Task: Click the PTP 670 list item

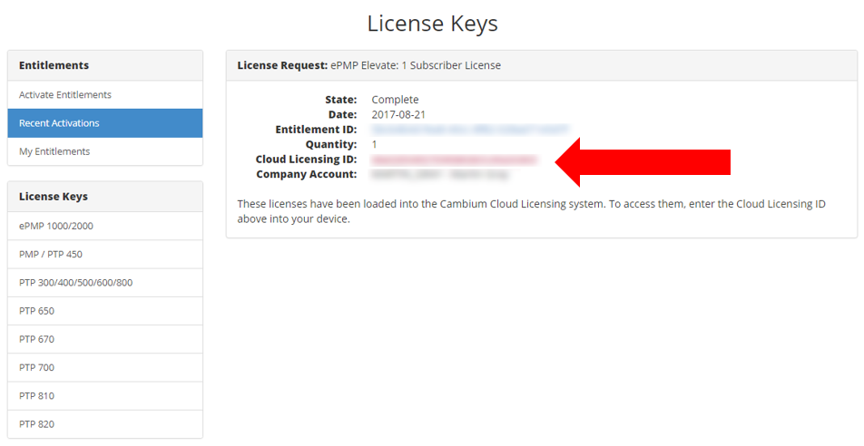Action: [37, 339]
